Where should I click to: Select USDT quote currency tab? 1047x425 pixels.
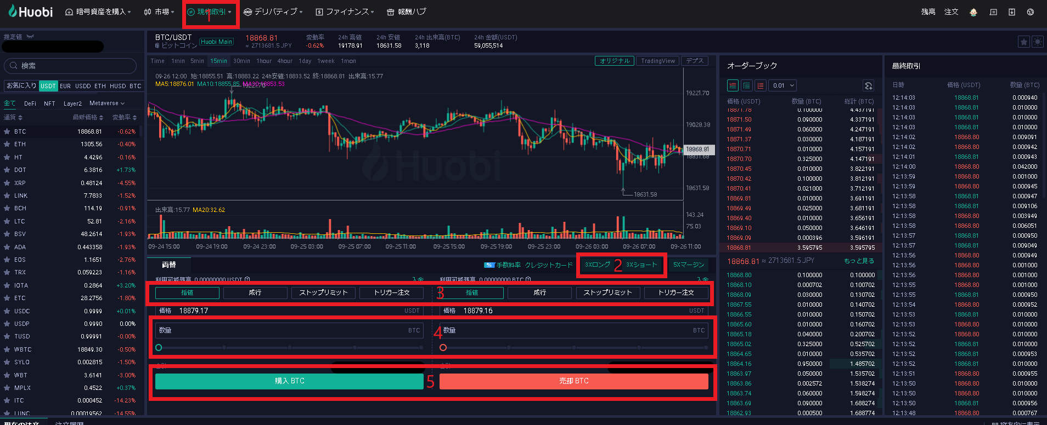tap(48, 86)
